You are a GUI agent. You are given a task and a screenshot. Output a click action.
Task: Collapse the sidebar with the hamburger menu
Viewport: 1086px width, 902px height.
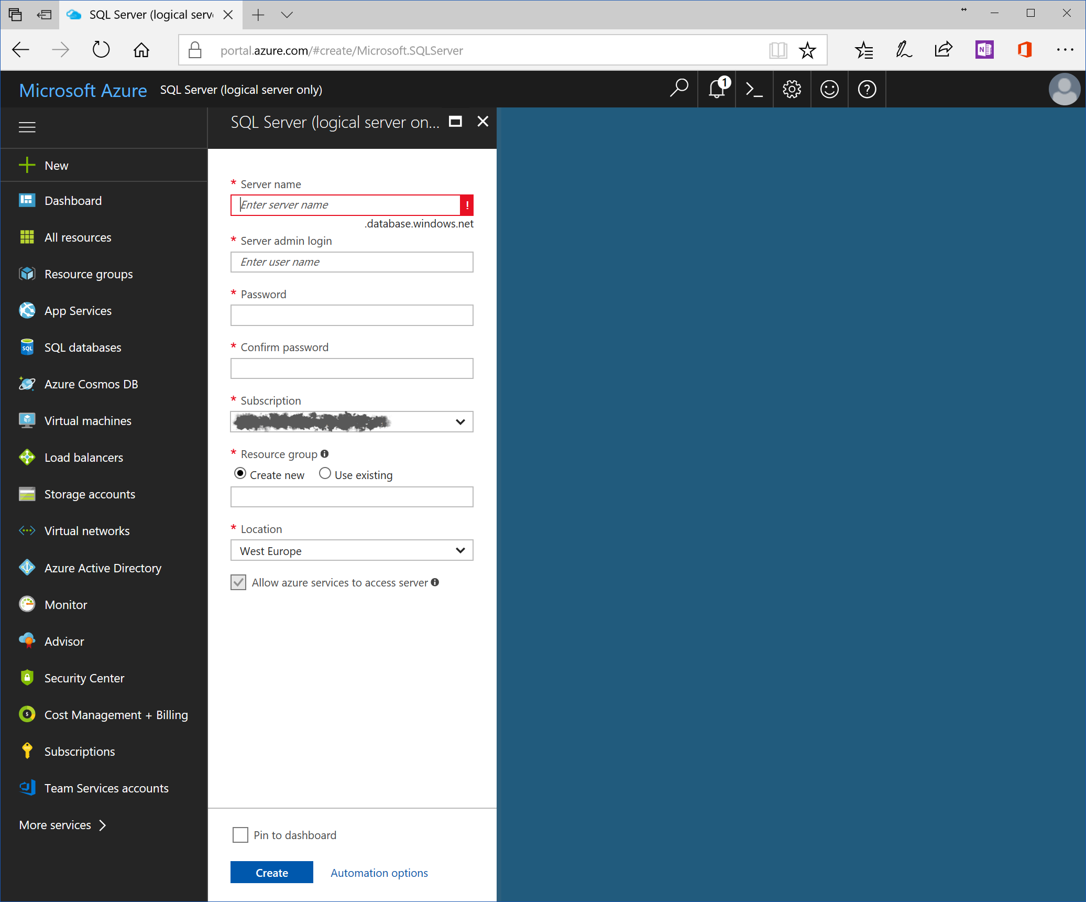27,127
